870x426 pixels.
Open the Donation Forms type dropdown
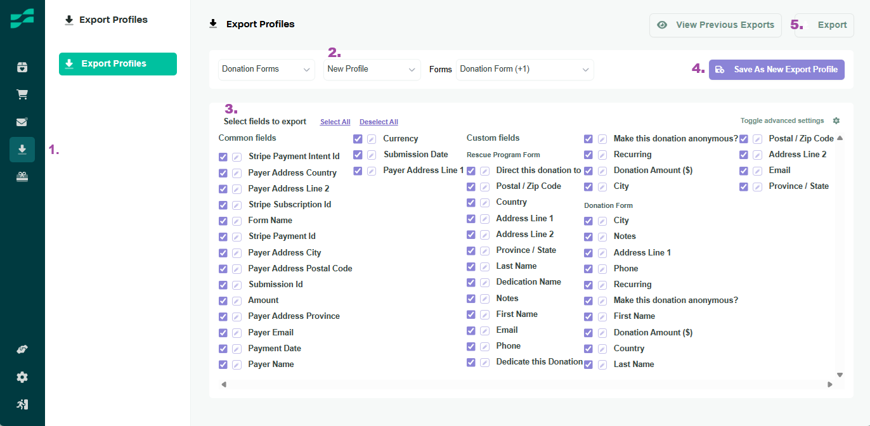click(266, 69)
